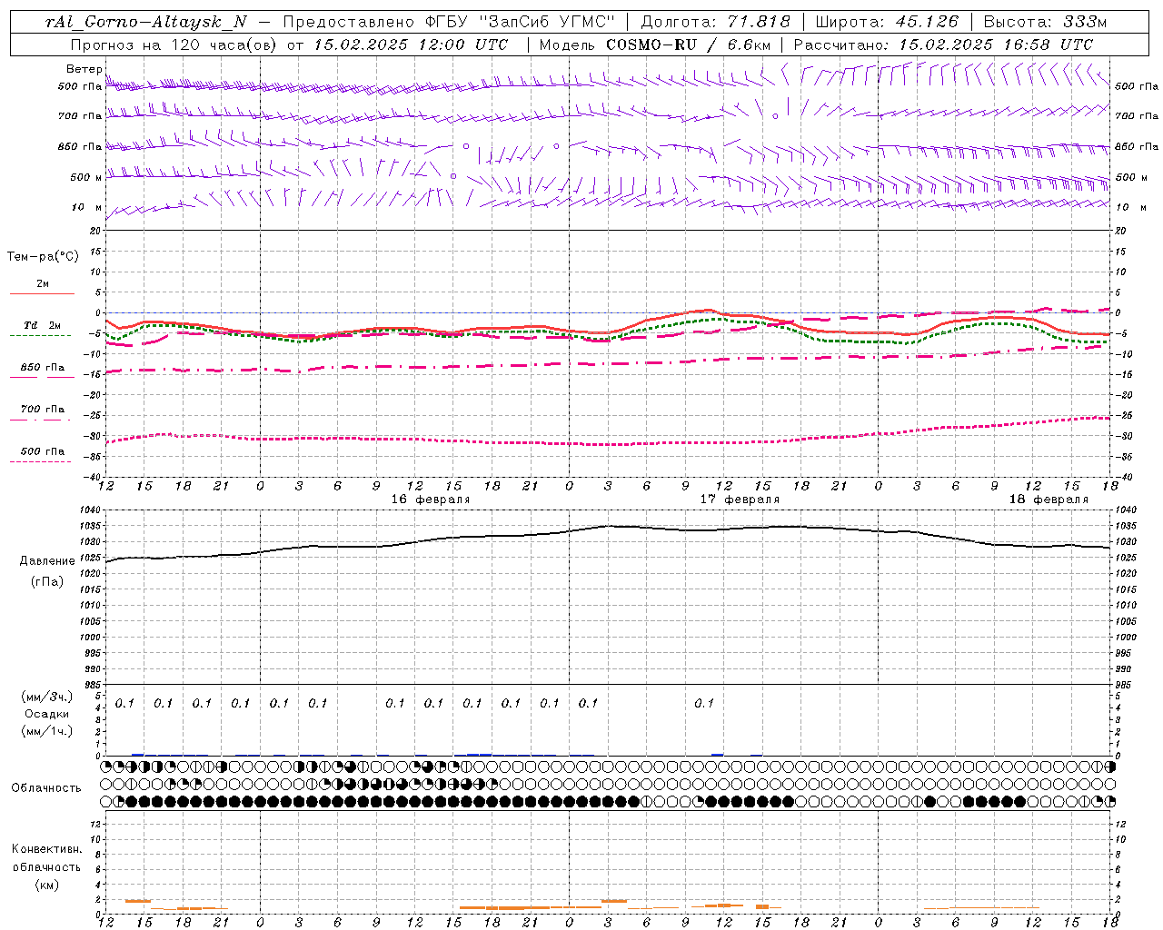The width and height of the screenshot is (1163, 930).
Task: Select the text Предоставлено ФГБУ "ЗапСиб УГМС"
Action: (449, 22)
